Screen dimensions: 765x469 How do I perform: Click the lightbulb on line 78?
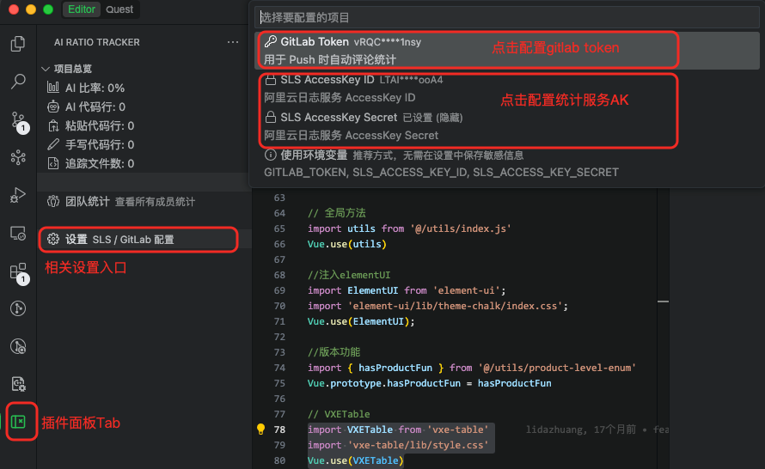[x=261, y=429]
